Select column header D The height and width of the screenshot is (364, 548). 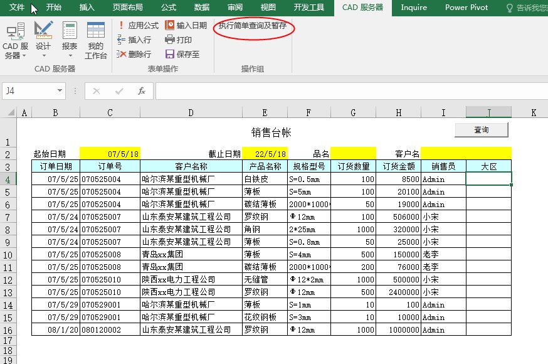(191, 112)
